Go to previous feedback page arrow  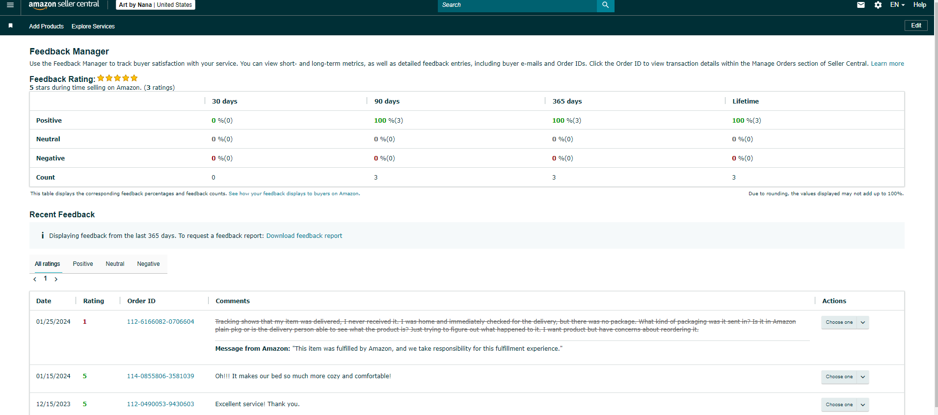(x=35, y=279)
